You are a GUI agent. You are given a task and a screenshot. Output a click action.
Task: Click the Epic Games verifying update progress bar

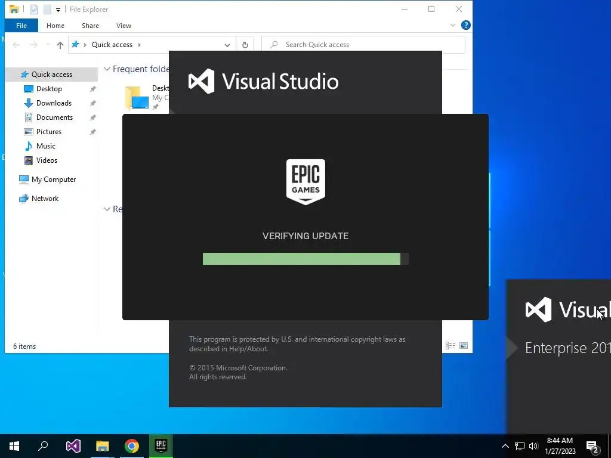coord(305,259)
